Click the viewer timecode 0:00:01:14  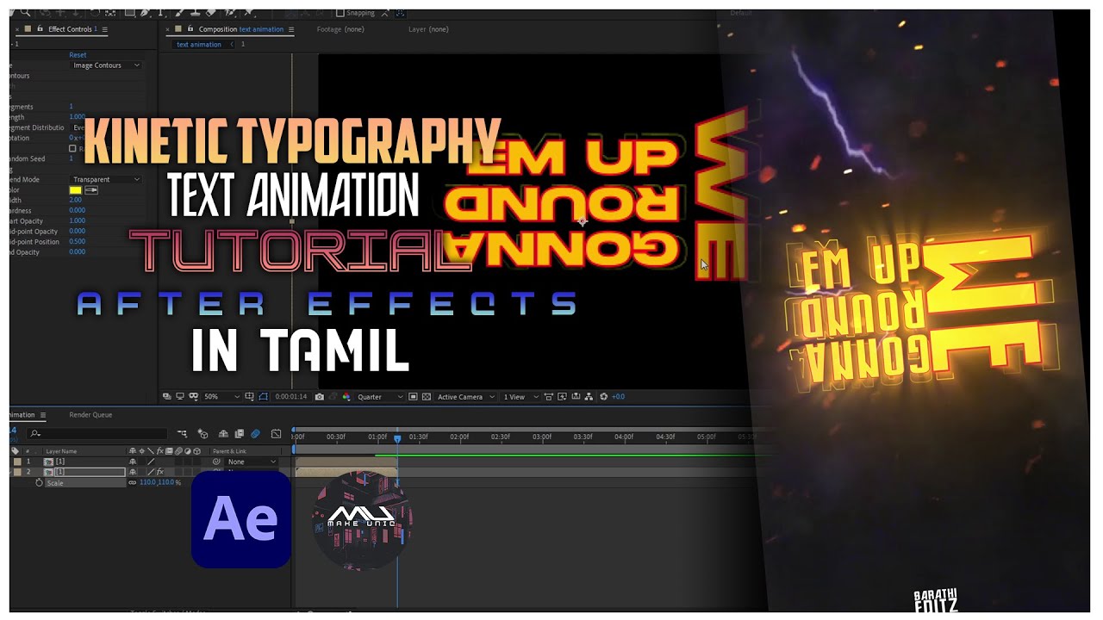291,396
